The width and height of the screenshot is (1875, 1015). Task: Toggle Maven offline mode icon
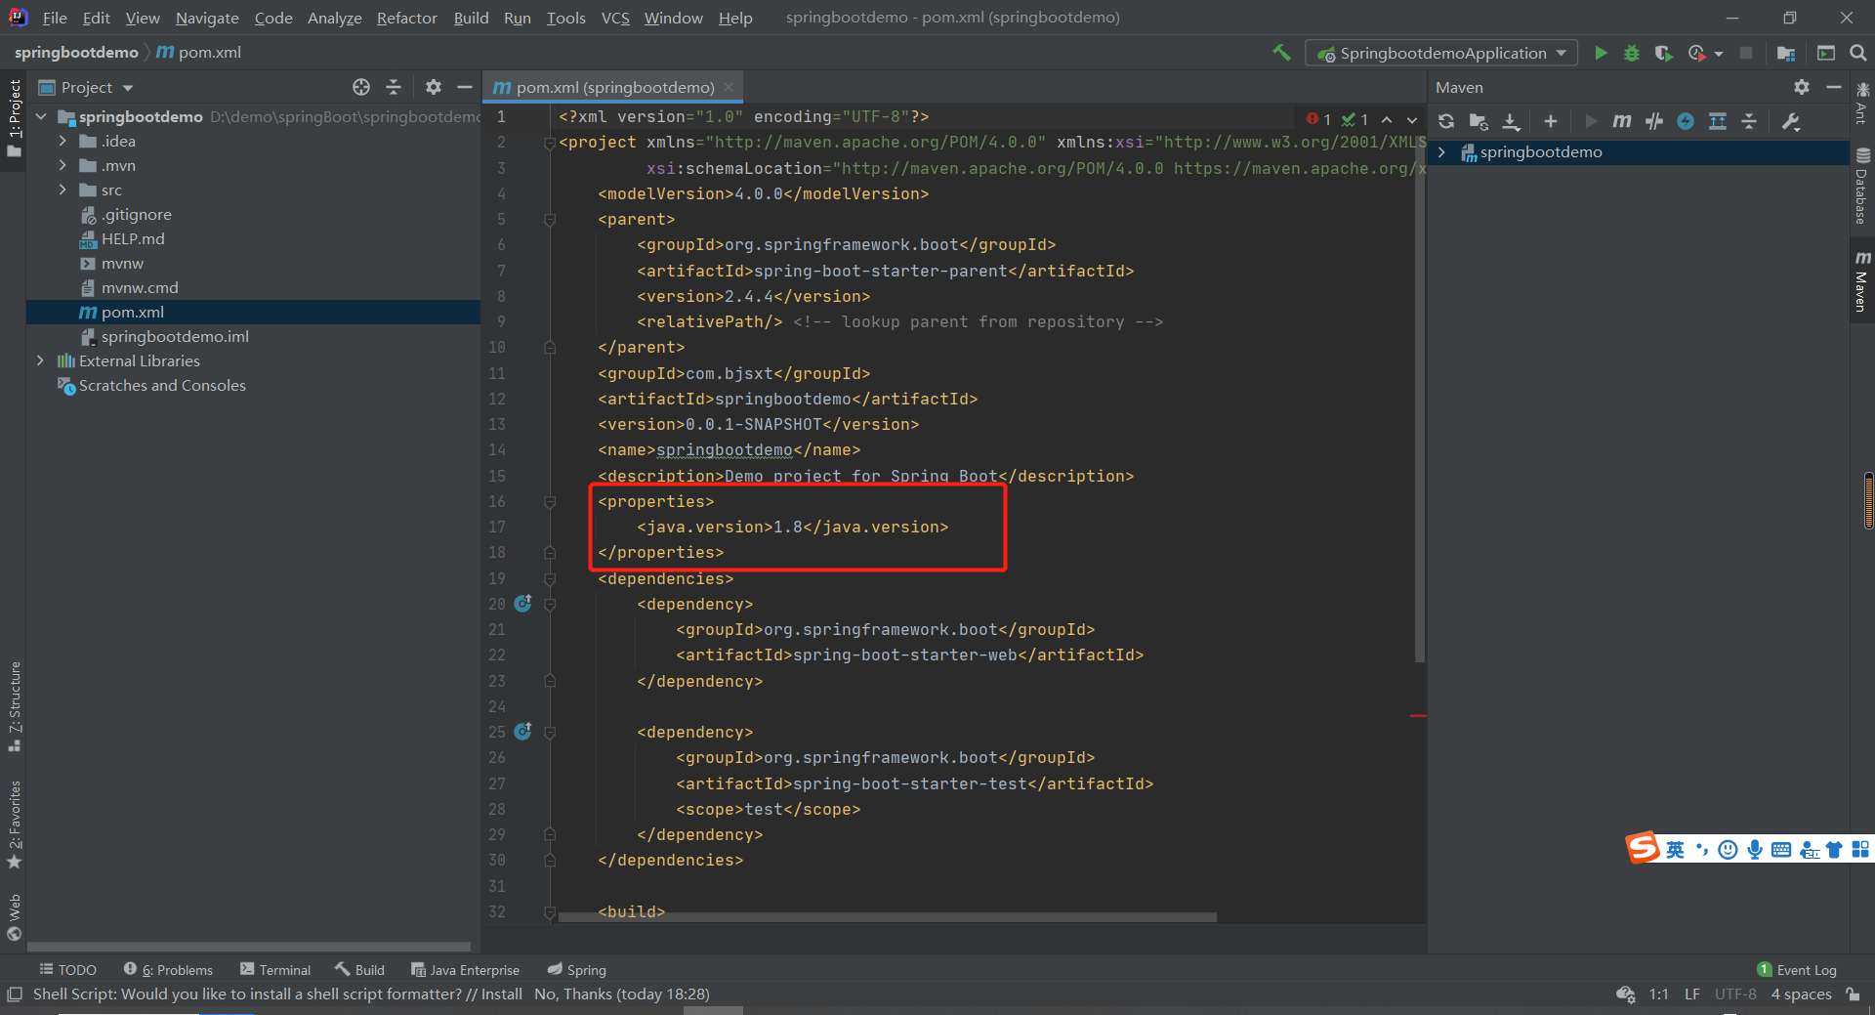pos(1653,121)
